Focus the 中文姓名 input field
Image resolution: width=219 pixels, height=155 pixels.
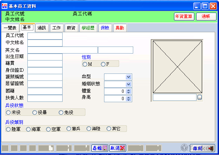pos(45,43)
